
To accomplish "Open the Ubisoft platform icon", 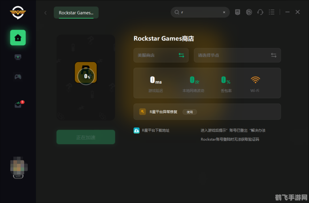I will [249, 12].
